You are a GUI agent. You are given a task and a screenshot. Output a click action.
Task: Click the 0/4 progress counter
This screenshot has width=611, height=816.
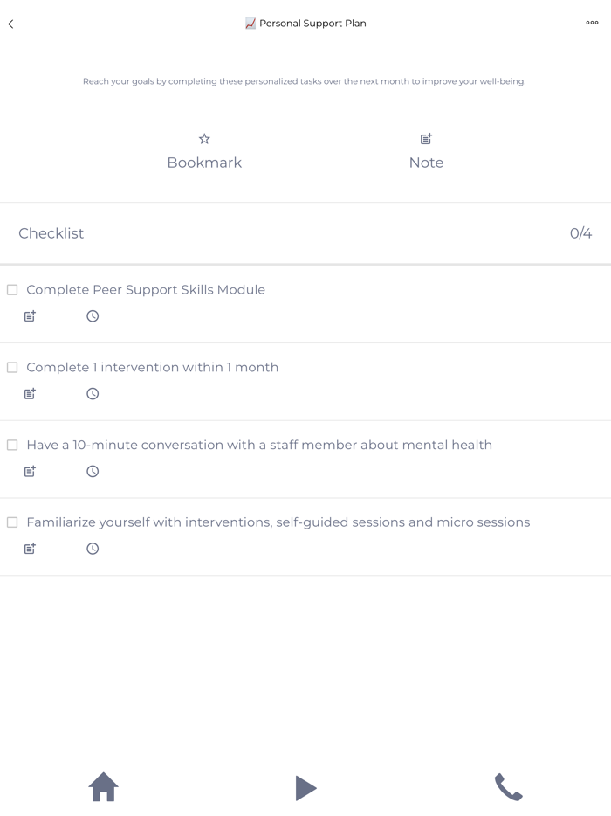[579, 233]
